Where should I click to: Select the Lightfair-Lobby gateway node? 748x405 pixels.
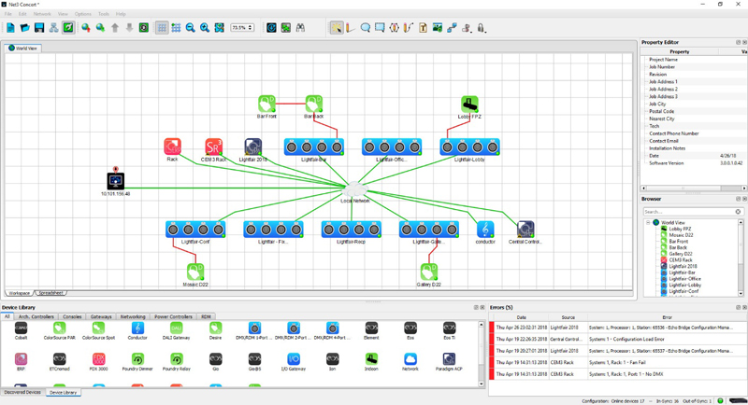click(469, 147)
